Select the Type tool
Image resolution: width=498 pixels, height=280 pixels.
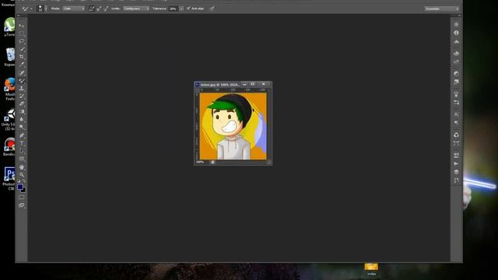click(x=22, y=143)
